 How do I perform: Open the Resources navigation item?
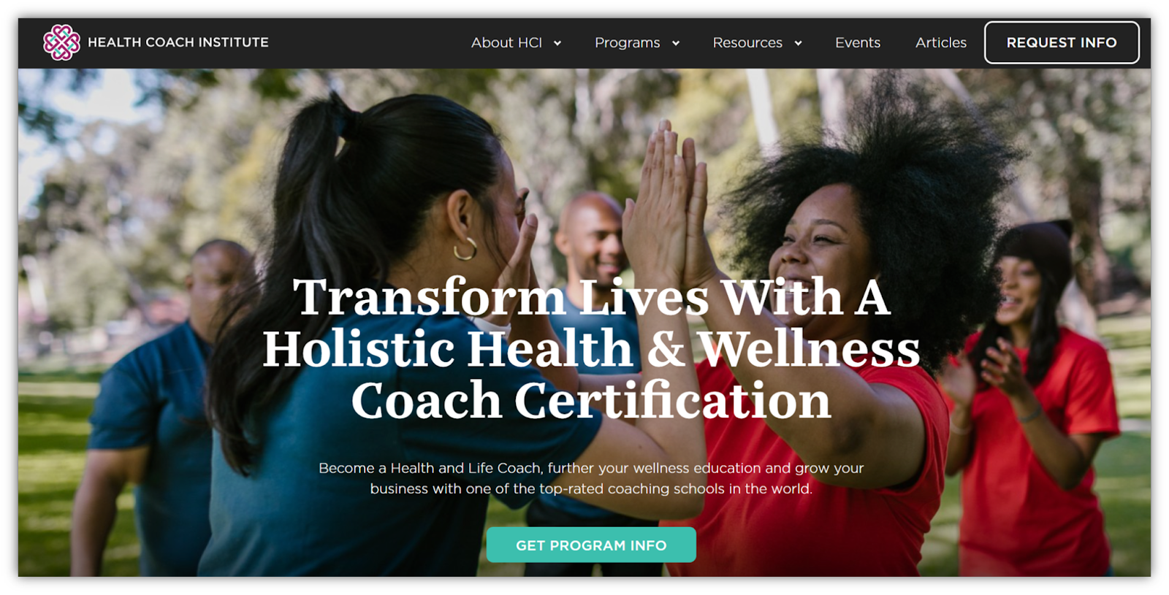[x=747, y=43]
